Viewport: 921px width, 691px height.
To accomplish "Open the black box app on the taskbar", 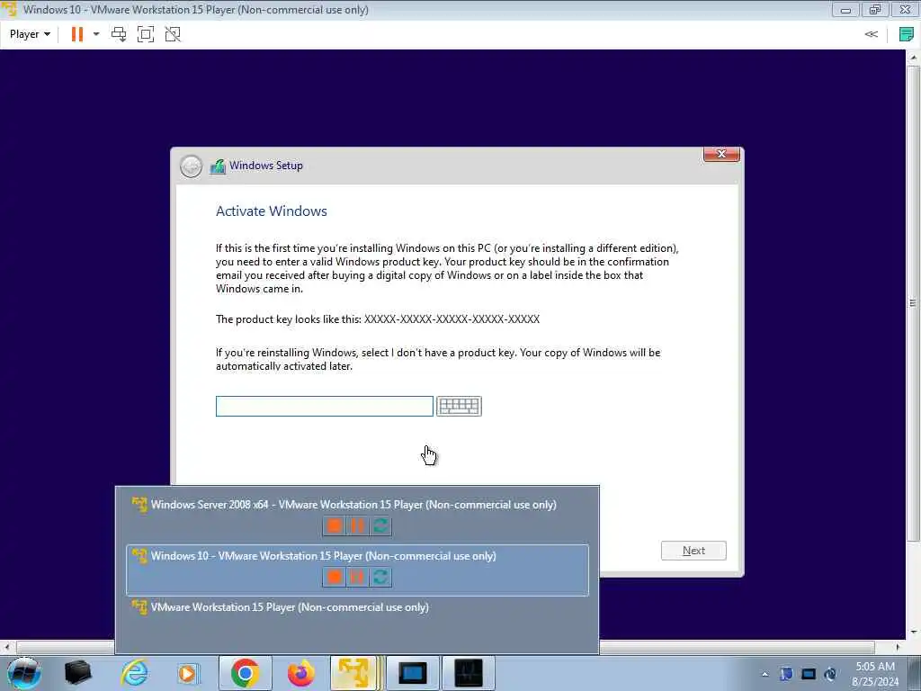I will click(78, 673).
